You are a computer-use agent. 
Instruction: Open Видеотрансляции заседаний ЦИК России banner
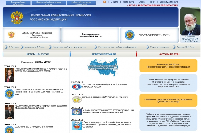pyautogui.click(x=90, y=35)
